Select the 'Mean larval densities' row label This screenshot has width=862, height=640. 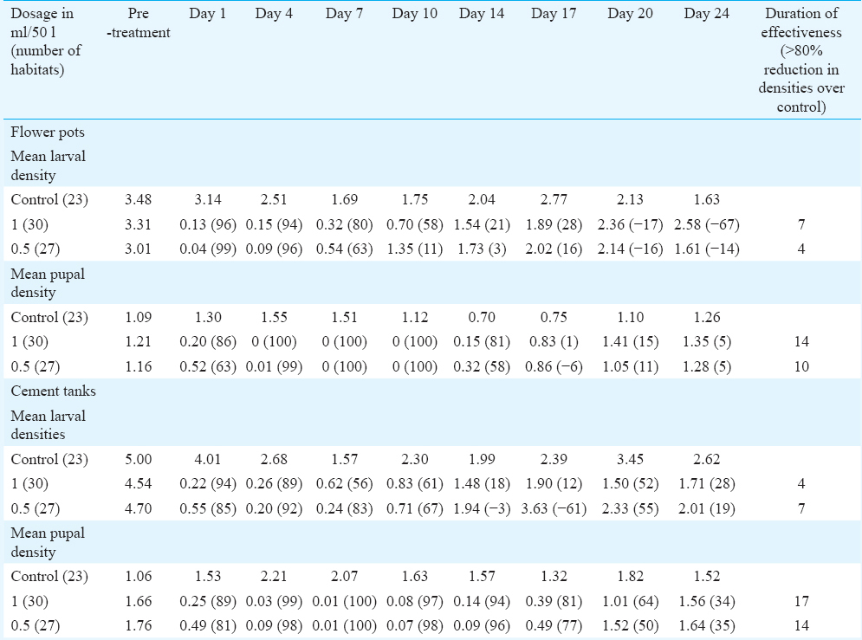pos(48,425)
